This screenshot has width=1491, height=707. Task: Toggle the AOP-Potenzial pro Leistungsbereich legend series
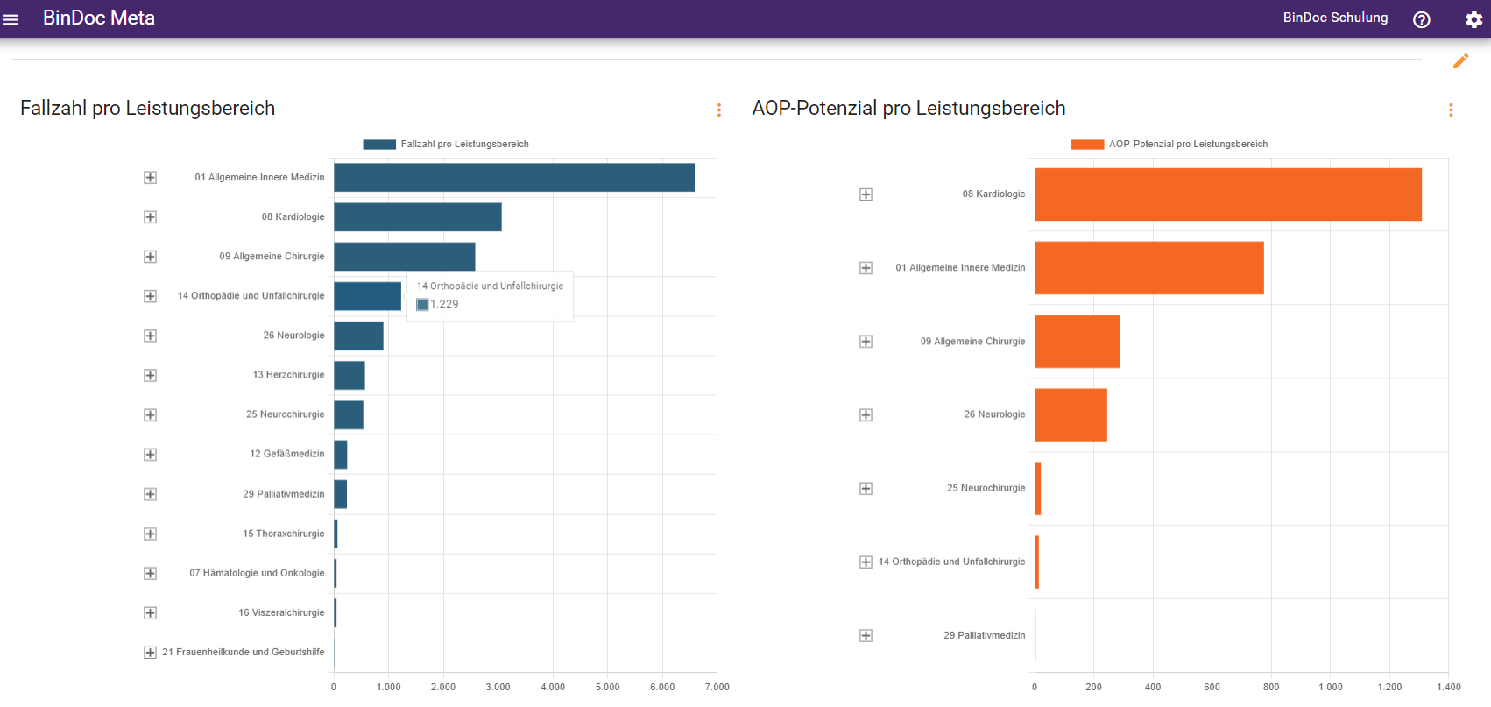pos(1169,145)
